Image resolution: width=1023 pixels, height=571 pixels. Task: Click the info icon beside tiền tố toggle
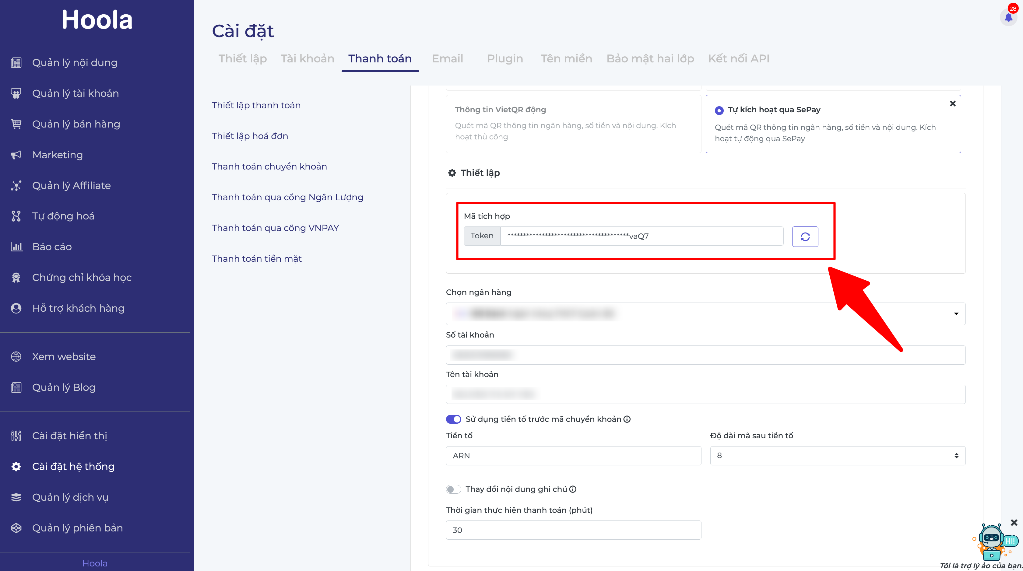[627, 419]
